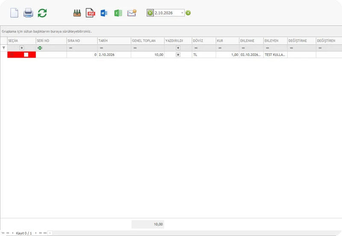Select the GENEL TOPLAM cell 10,00 in the row
The image size is (342, 236).
(147, 55)
